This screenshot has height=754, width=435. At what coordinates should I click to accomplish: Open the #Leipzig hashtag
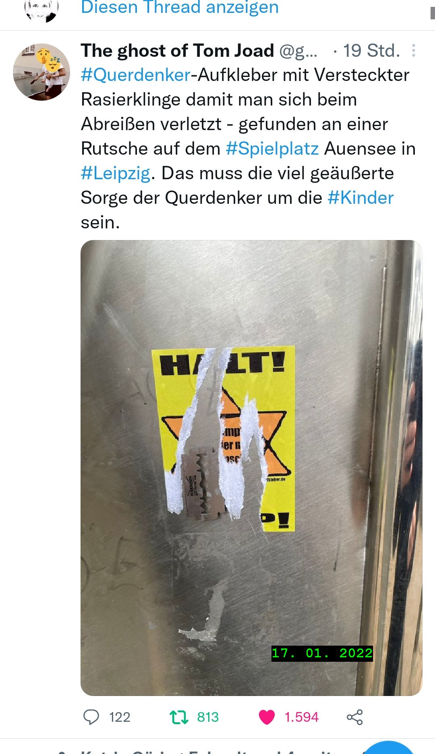click(116, 173)
